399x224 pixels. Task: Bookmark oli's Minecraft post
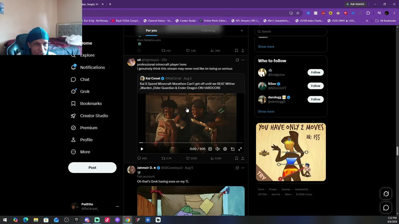(237, 158)
